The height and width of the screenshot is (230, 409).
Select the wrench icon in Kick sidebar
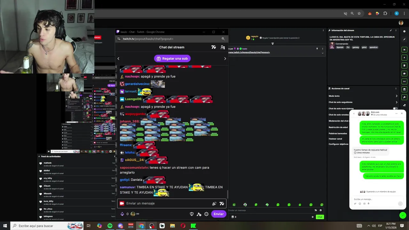(x=404, y=97)
